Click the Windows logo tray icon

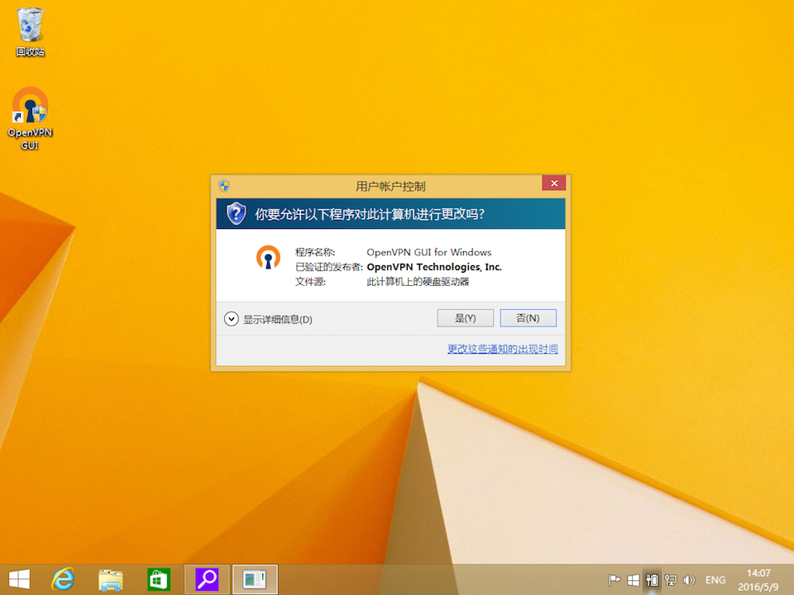click(633, 580)
